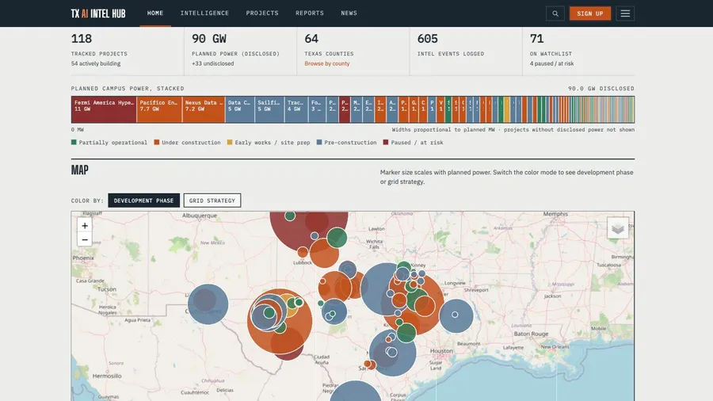Click the yellow Early works legend square
This screenshot has height=401, width=713.
[230, 143]
